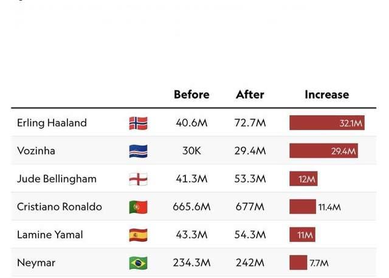Click the Spain flag icon
Viewport: 389px width, 278px height.
(x=138, y=235)
